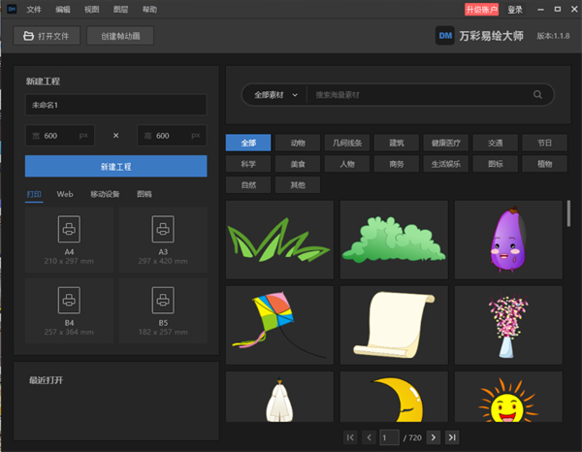Select the A3 print preset icon
582x452 pixels.
[x=162, y=230]
